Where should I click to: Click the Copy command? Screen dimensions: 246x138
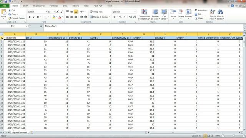[x=13, y=14]
